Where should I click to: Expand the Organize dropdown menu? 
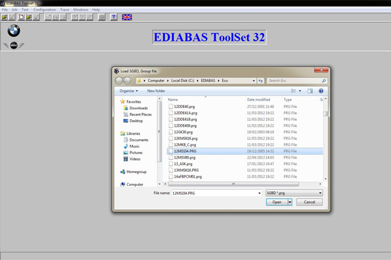pyautogui.click(x=128, y=91)
